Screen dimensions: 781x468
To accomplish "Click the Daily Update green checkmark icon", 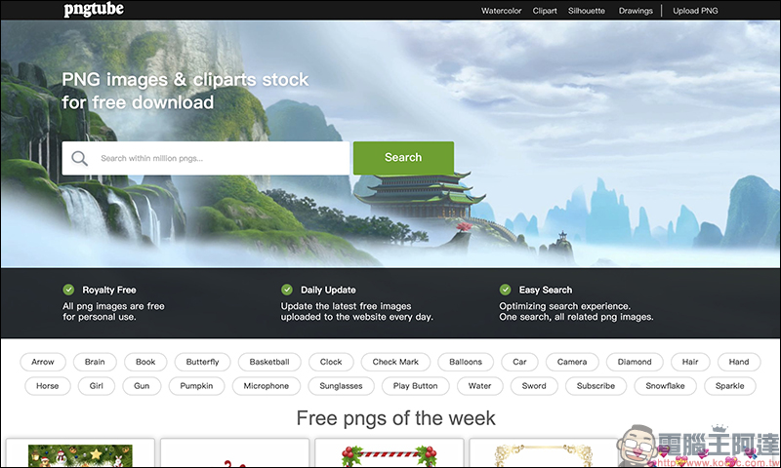I will click(x=286, y=290).
